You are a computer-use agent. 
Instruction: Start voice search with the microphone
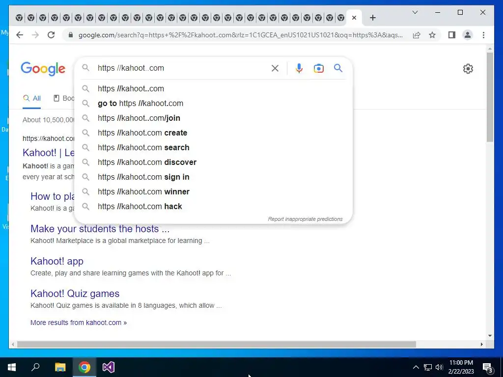pyautogui.click(x=299, y=68)
